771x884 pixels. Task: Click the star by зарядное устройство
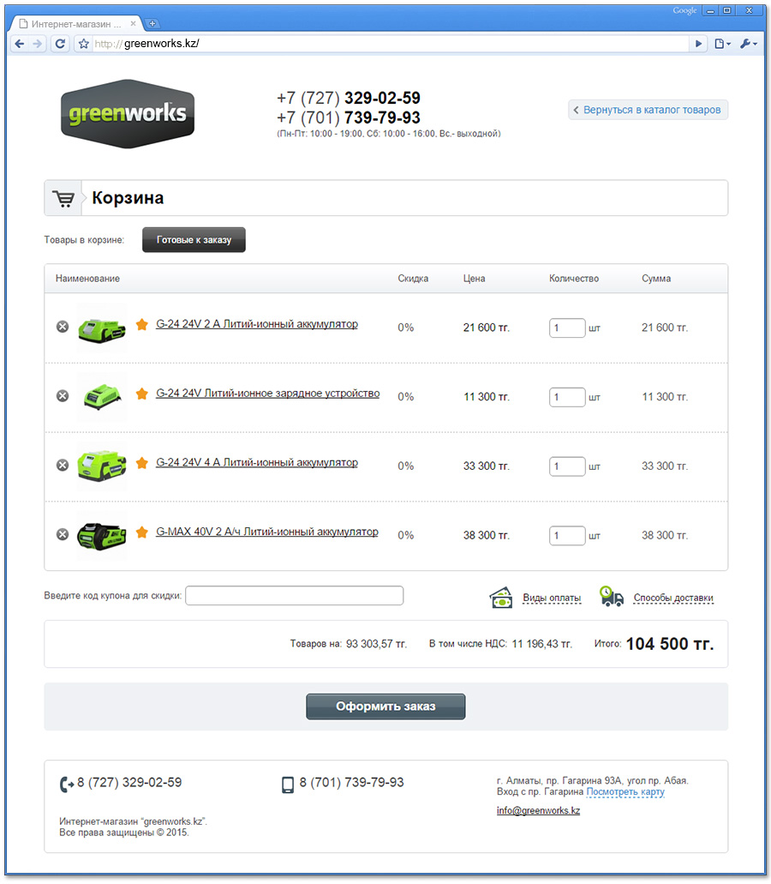[142, 394]
